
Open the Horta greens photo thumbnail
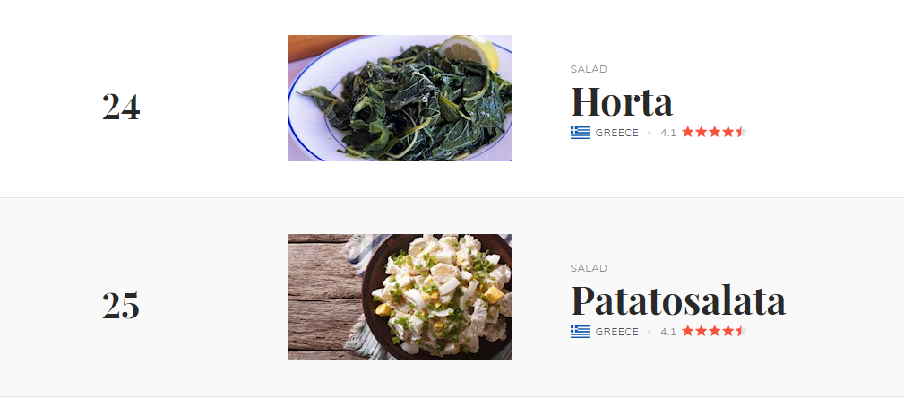click(x=400, y=98)
